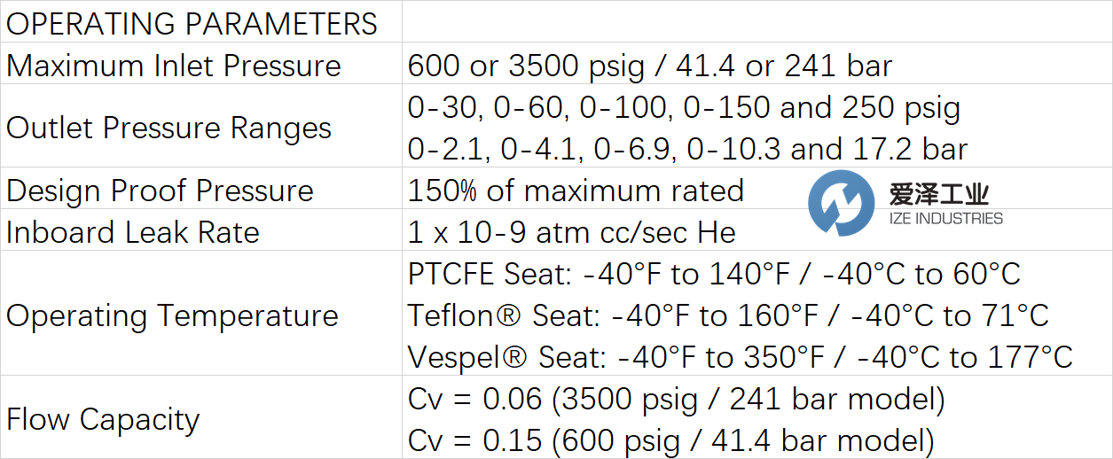Select the Maximum Inlet Pressure label
Screen dimensions: 1113x459
174,66
